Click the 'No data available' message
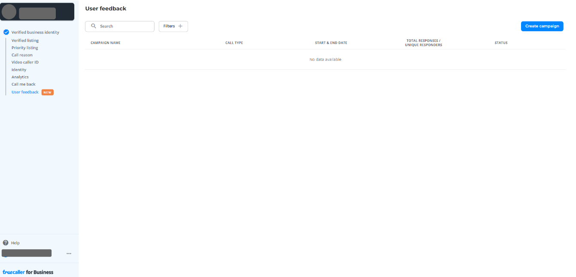The height and width of the screenshot is (277, 576). (325, 60)
